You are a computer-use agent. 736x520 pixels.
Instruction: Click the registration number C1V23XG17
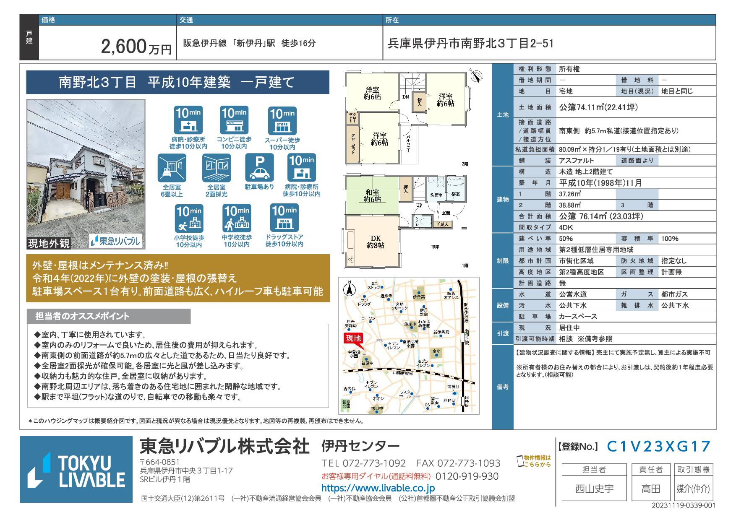pos(659,447)
